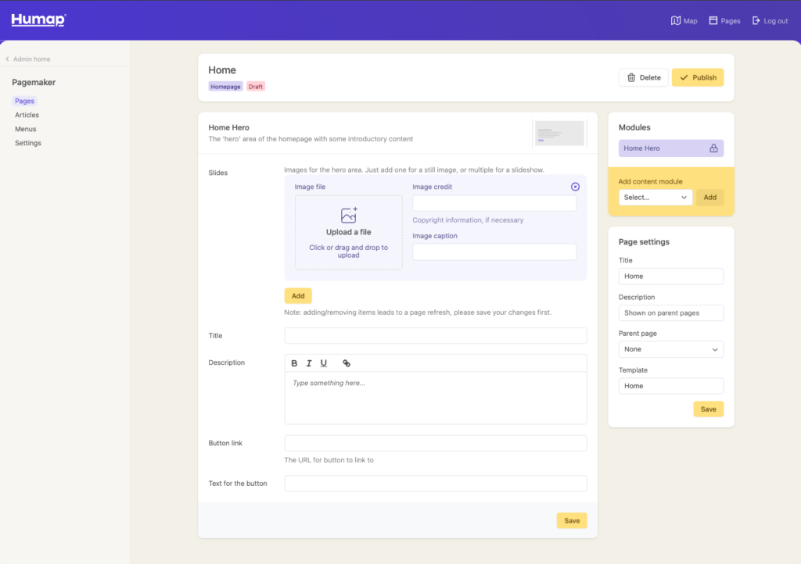Select Menus in the Pagemaker sidebar
801x564 pixels.
(x=26, y=129)
